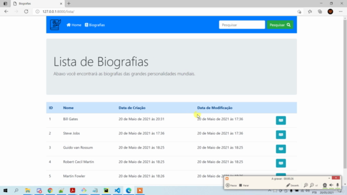Open Google Chrome from taskbar
347x195 pixels.
50,190
